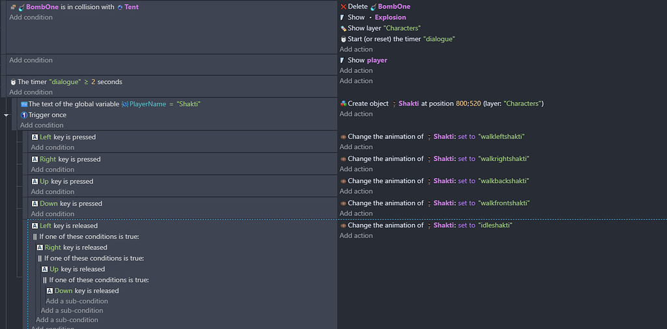
Task: Click the collision condition icon before BombOne
Action: 13,7
